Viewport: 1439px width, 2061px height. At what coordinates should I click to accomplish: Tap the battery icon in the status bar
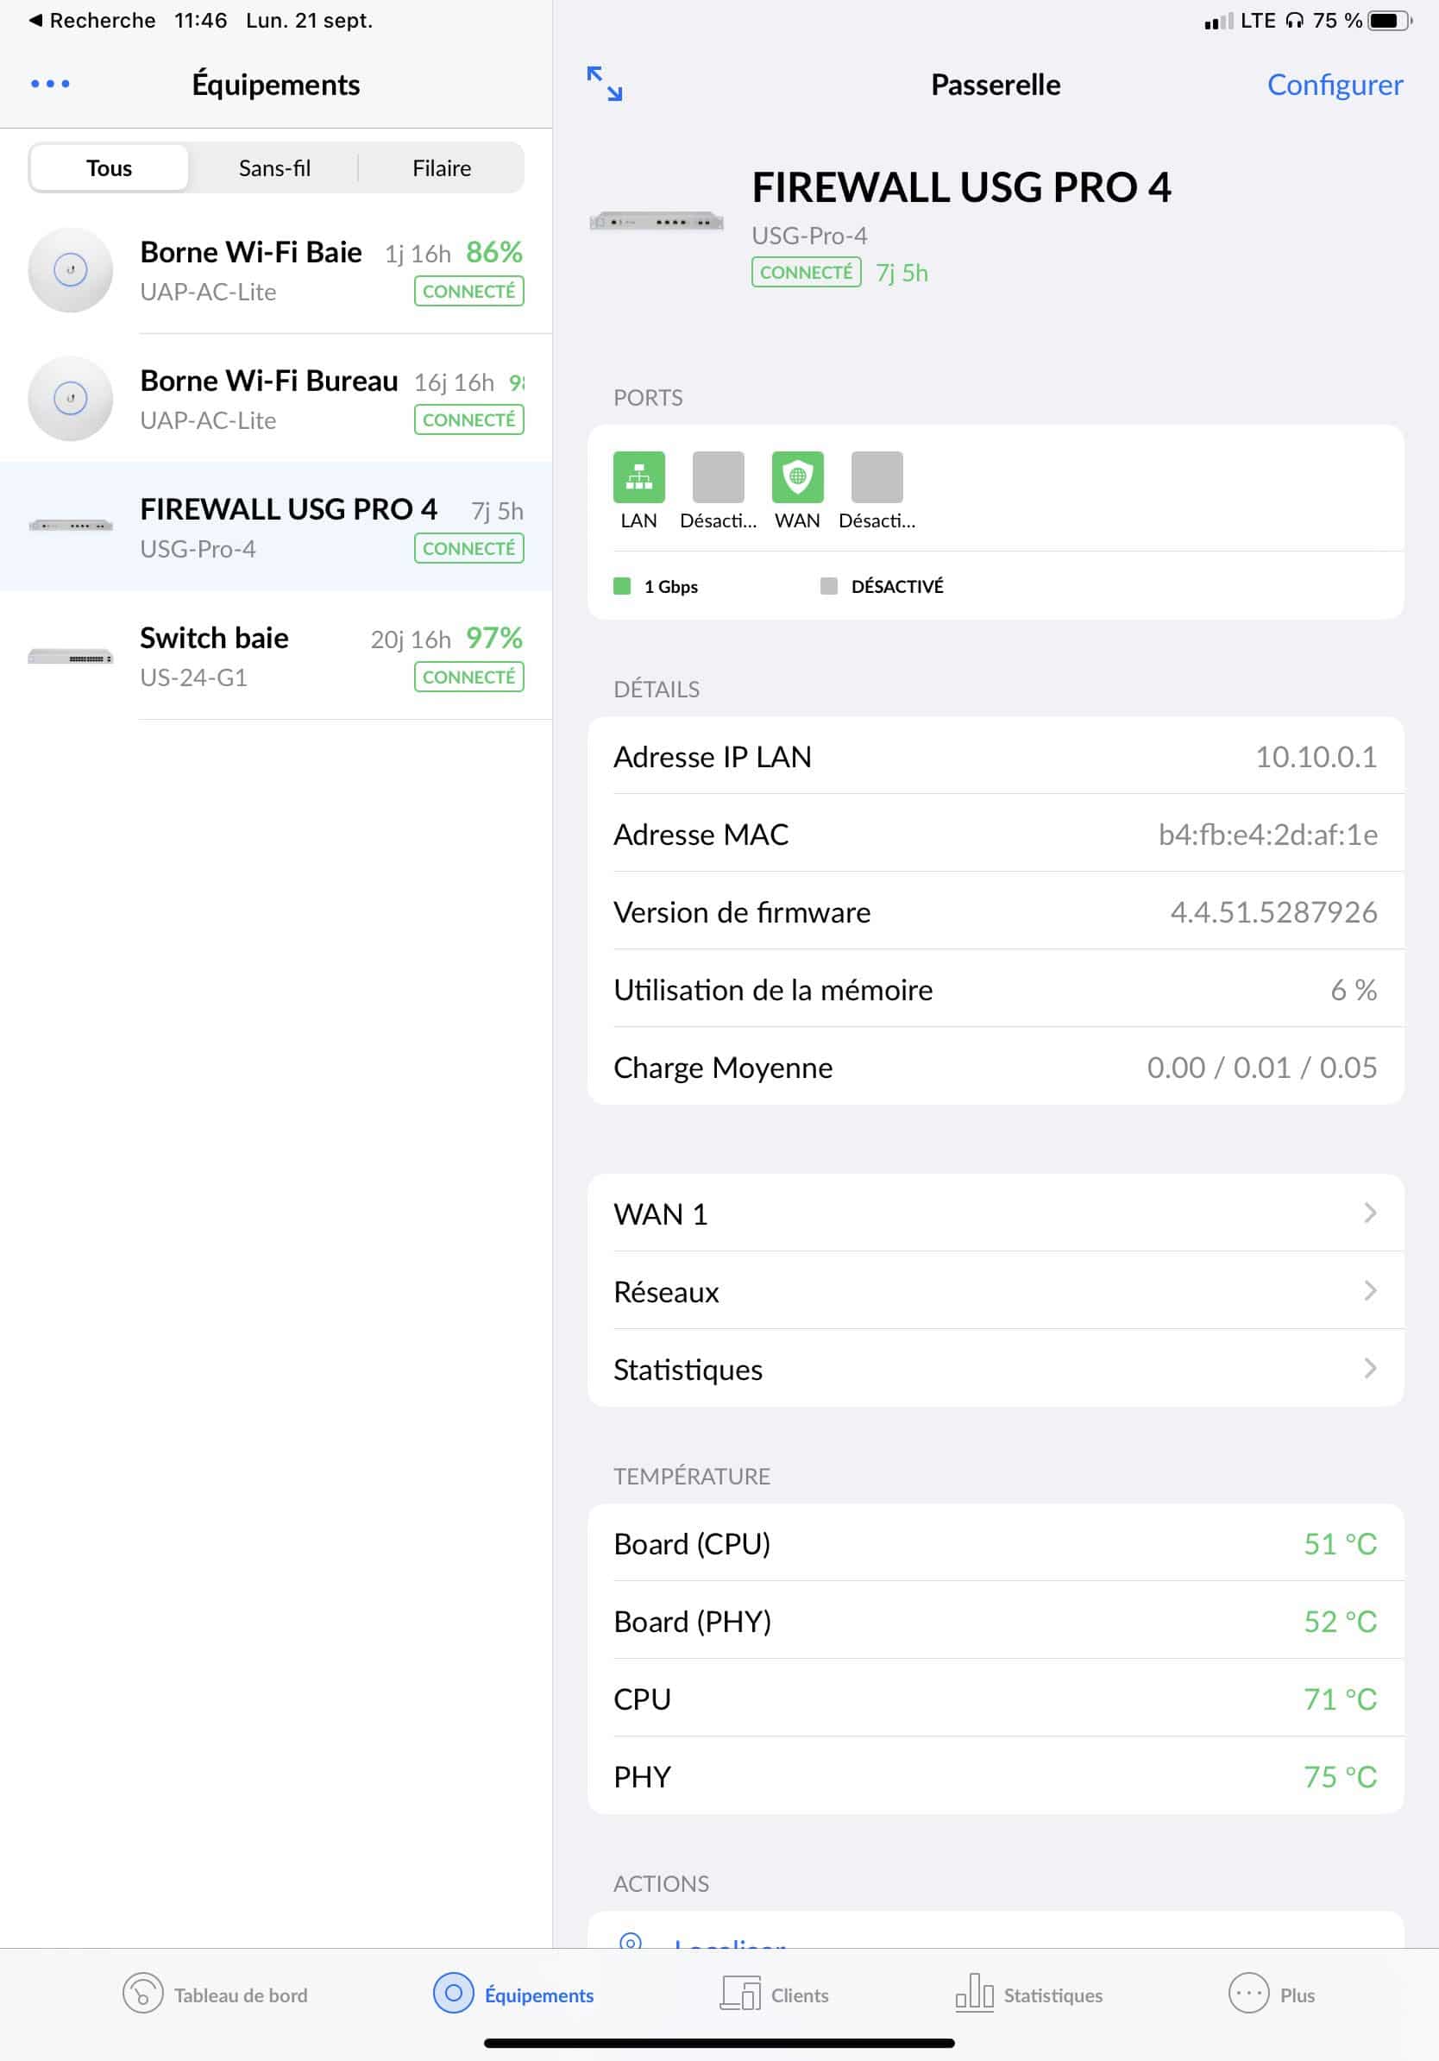coord(1390,21)
